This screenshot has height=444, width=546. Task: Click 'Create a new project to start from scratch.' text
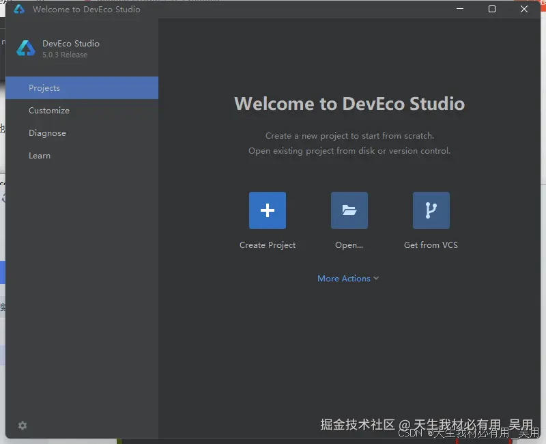tap(349, 136)
